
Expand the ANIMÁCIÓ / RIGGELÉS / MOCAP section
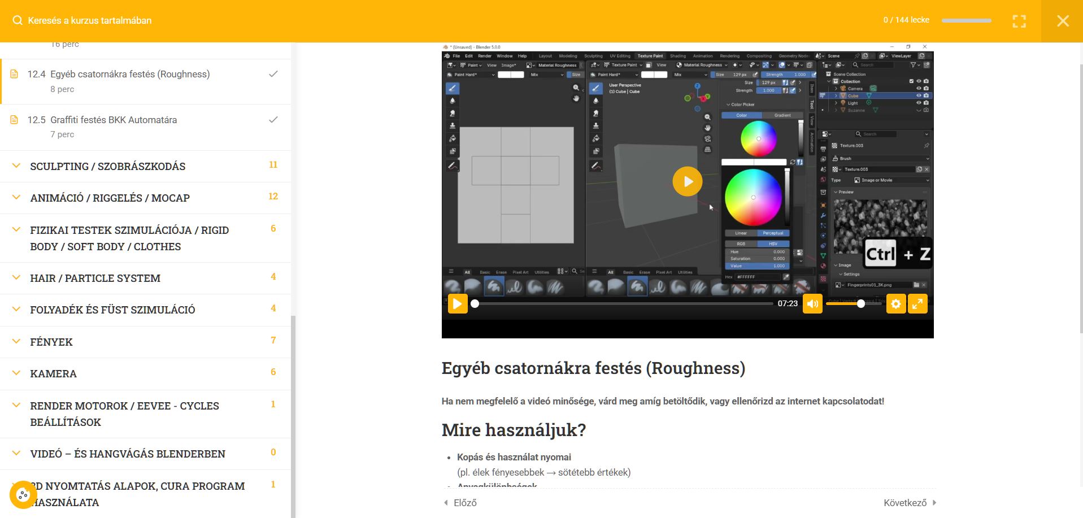tap(110, 198)
